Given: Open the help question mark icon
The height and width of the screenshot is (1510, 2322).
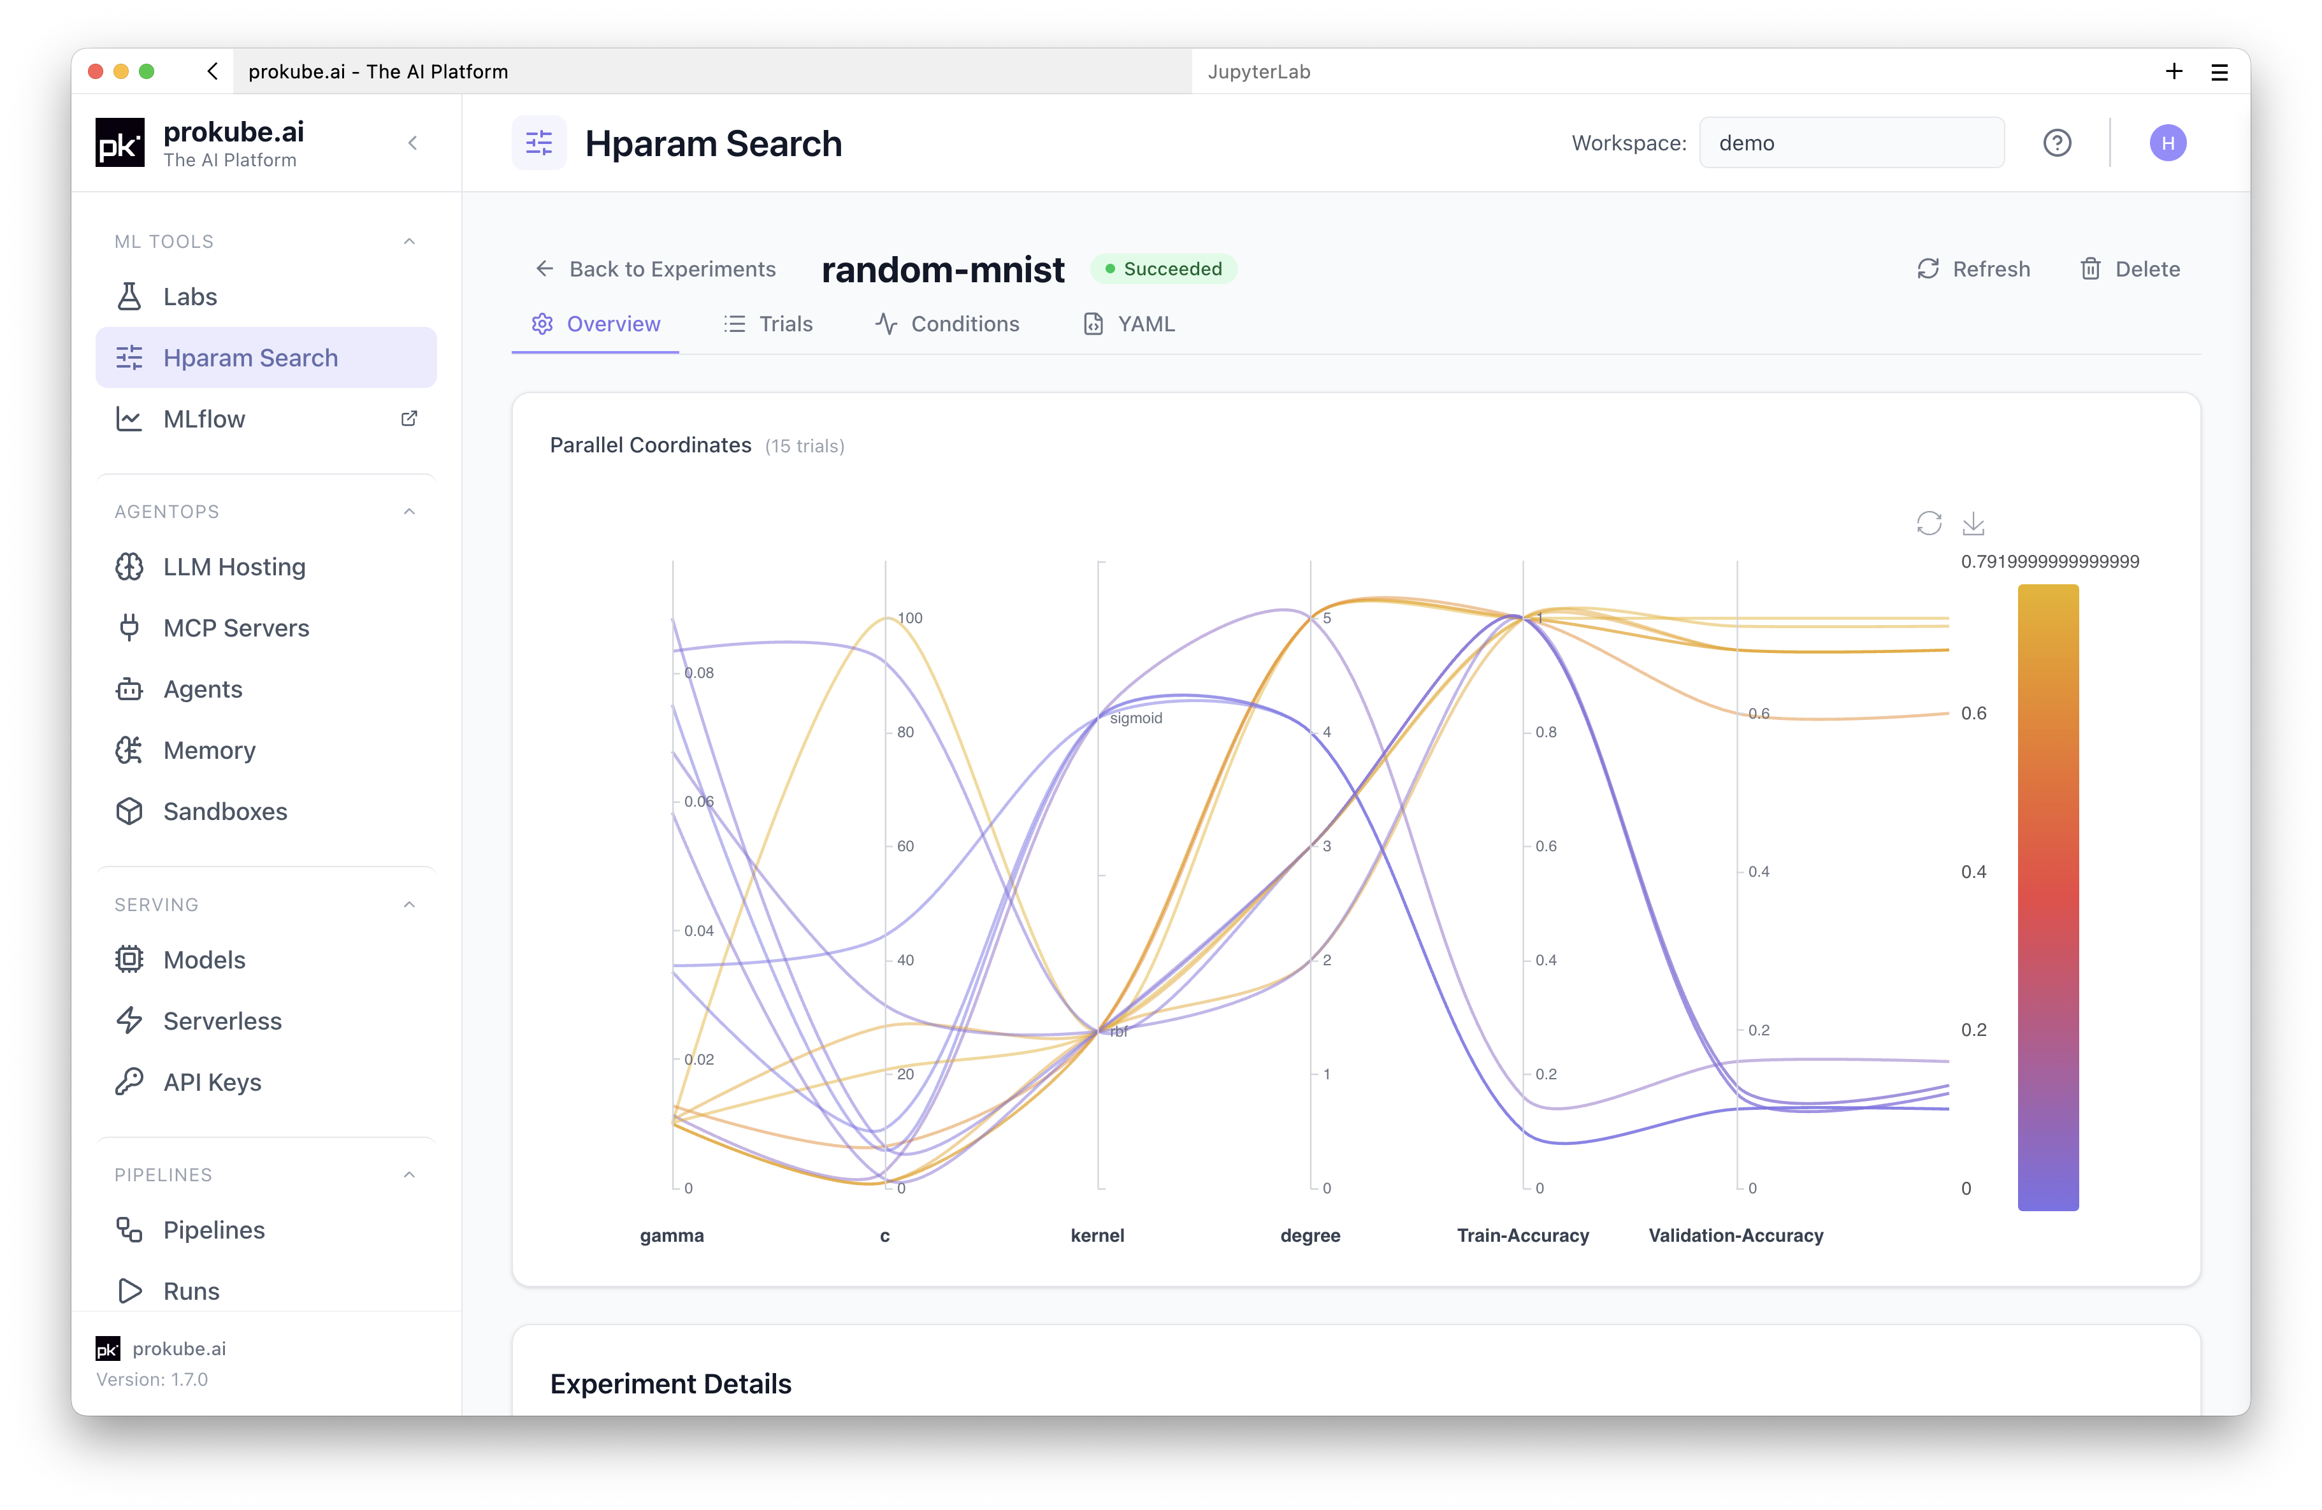Looking at the screenshot, I should [2057, 143].
